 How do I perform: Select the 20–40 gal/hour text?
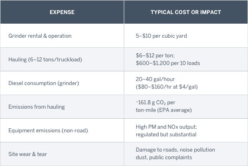(x=155, y=79)
